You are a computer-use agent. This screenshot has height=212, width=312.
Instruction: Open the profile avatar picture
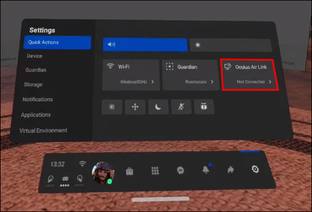(103, 173)
